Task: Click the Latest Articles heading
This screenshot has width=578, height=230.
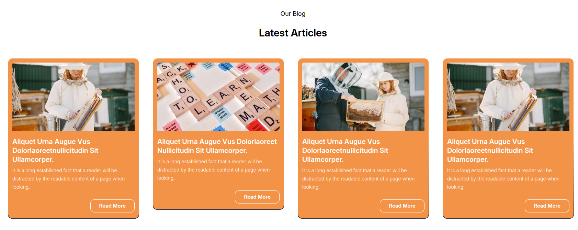Action: coord(293,33)
